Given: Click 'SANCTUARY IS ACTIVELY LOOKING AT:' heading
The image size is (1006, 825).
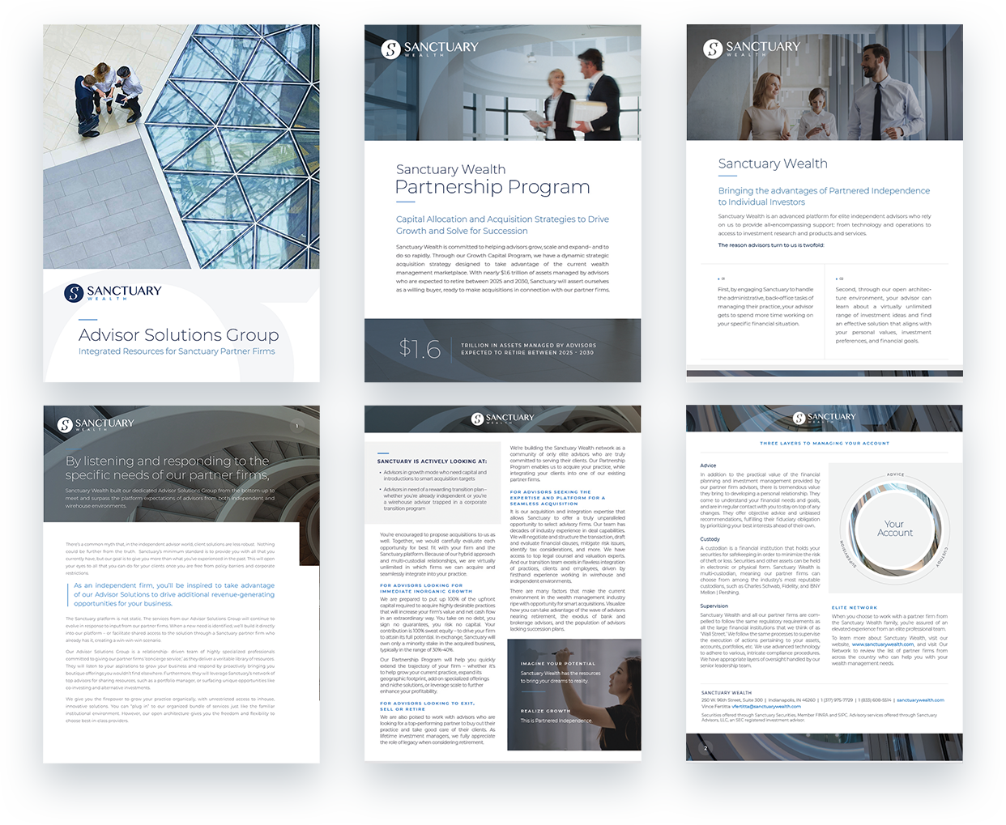Looking at the screenshot, I should [432, 461].
